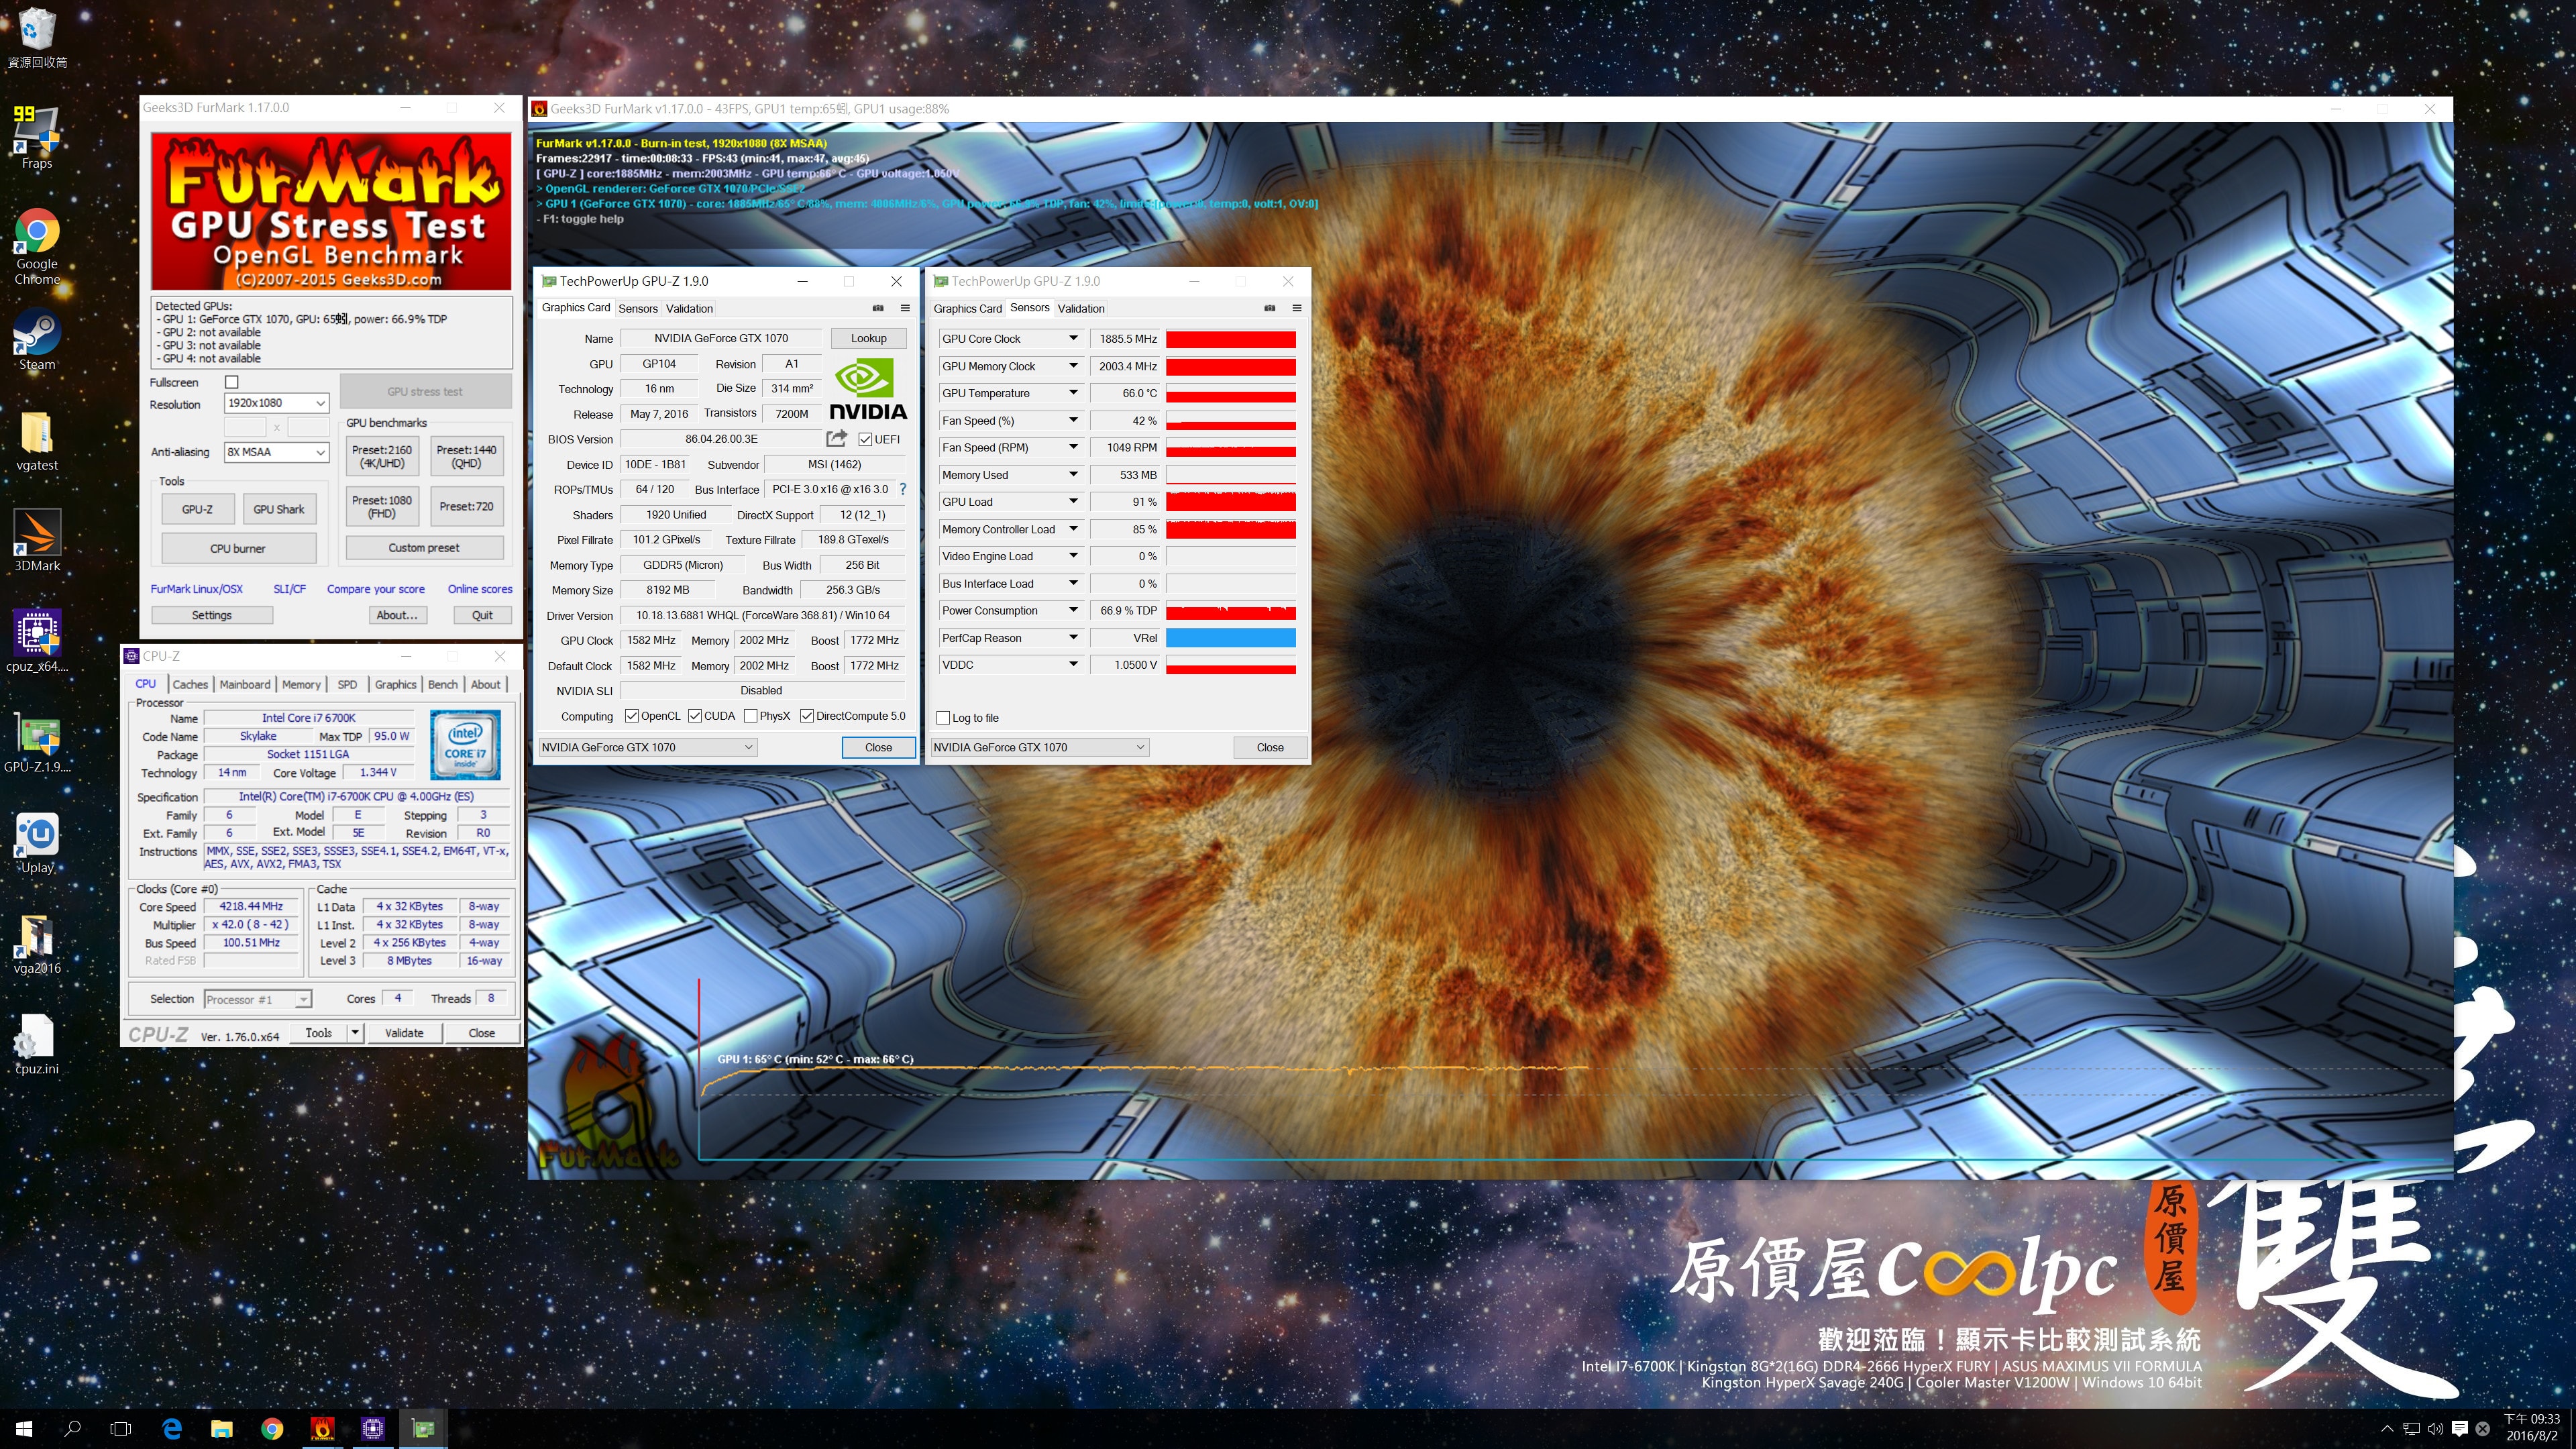This screenshot has width=2576, height=1449.
Task: Switch to Sensors tab in left GPU-Z
Action: point(638,308)
